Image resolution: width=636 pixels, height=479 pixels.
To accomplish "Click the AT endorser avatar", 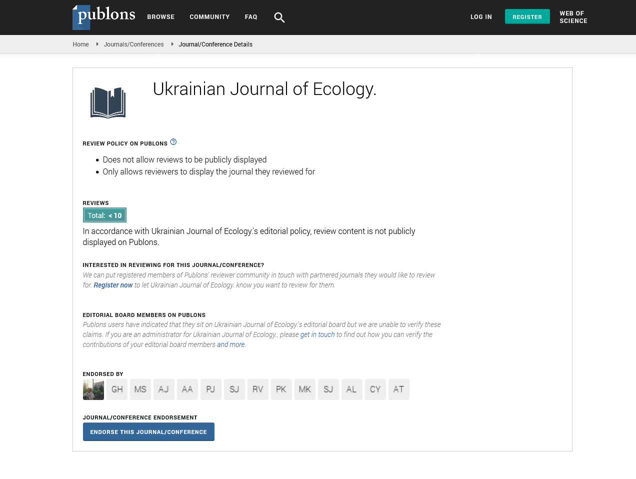I will (x=398, y=389).
